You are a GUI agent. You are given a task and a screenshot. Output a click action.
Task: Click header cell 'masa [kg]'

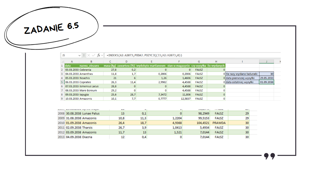110,66
